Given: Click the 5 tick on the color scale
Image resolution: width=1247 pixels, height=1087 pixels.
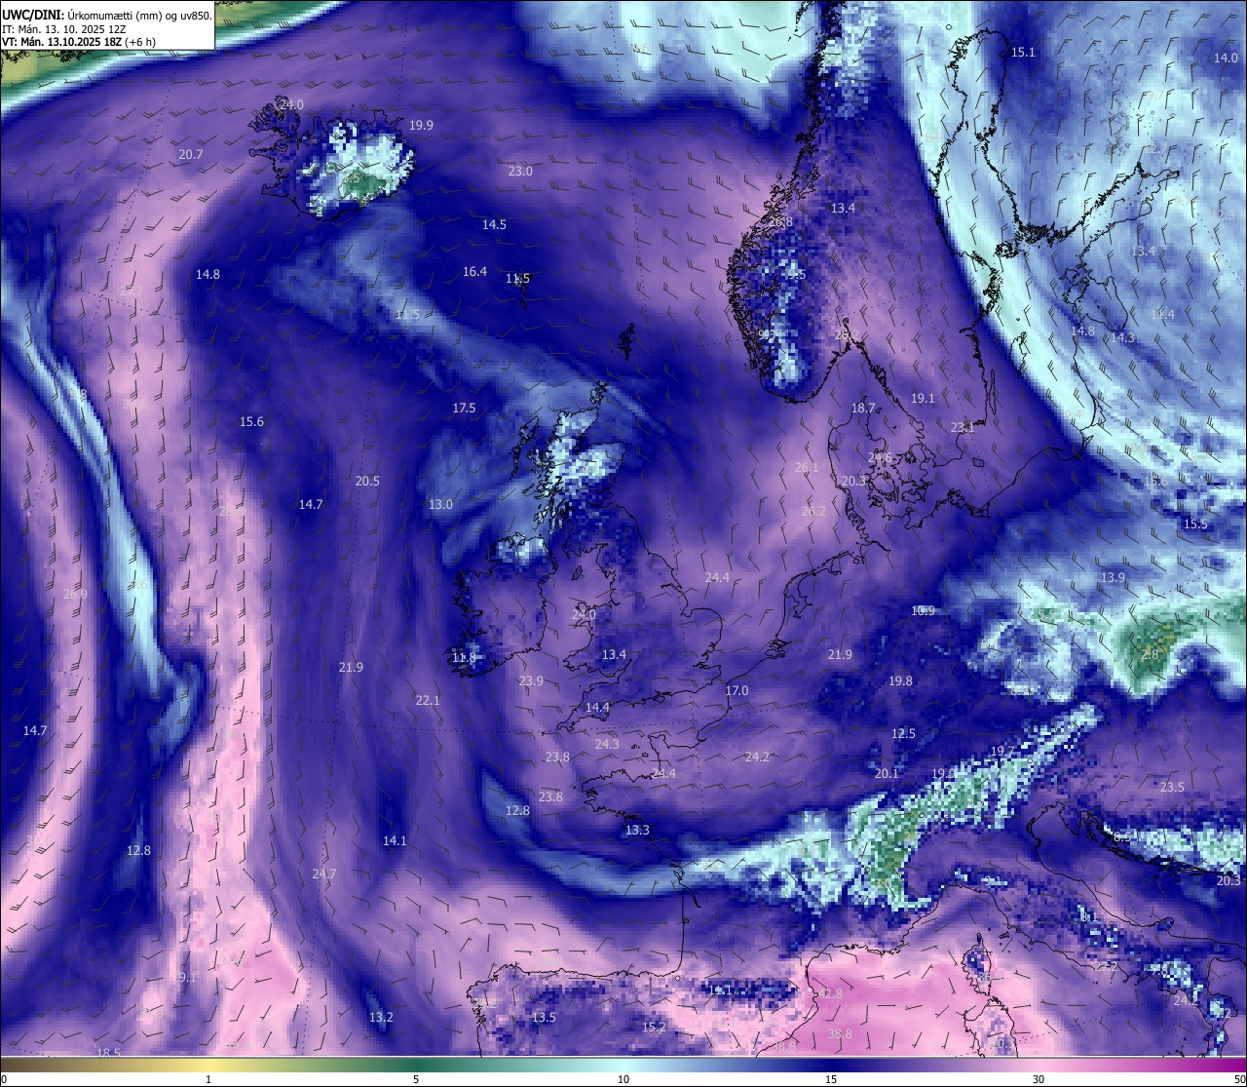Looking at the screenshot, I should pos(416,1079).
